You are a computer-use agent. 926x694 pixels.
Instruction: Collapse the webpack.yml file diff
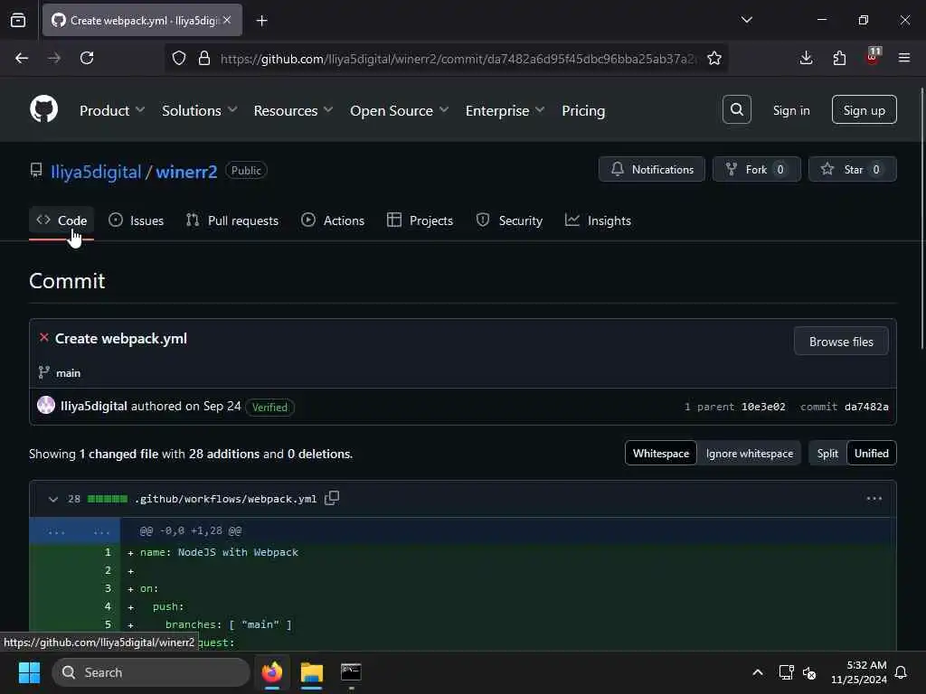point(53,499)
